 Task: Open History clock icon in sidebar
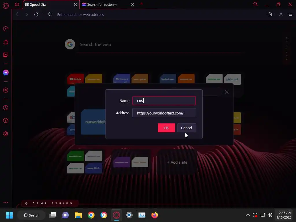click(x=6, y=108)
